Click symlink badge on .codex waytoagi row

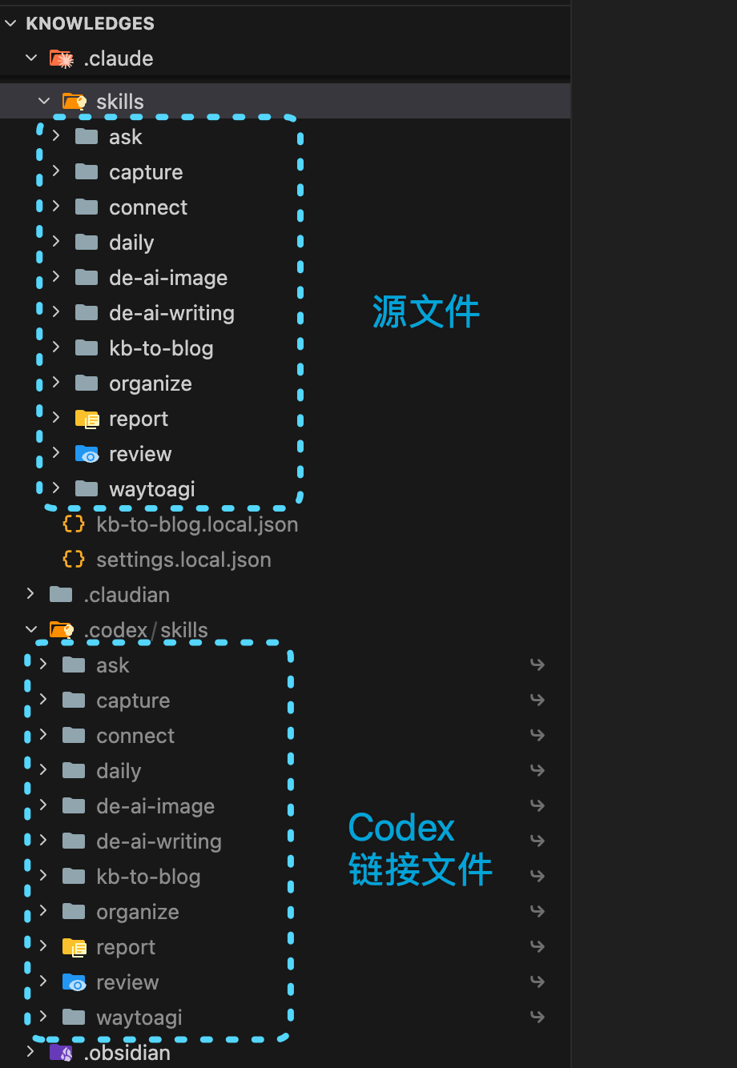tap(538, 1017)
